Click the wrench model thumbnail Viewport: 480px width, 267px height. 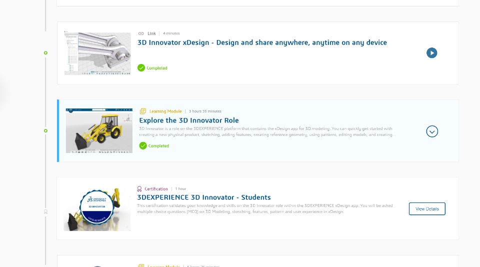[97, 53]
